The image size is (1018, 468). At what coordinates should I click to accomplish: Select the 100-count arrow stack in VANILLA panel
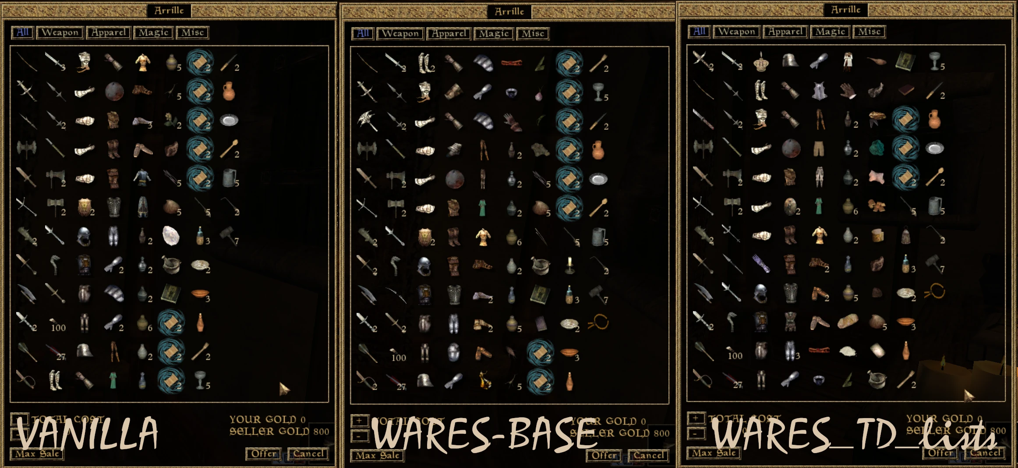pyautogui.click(x=56, y=323)
